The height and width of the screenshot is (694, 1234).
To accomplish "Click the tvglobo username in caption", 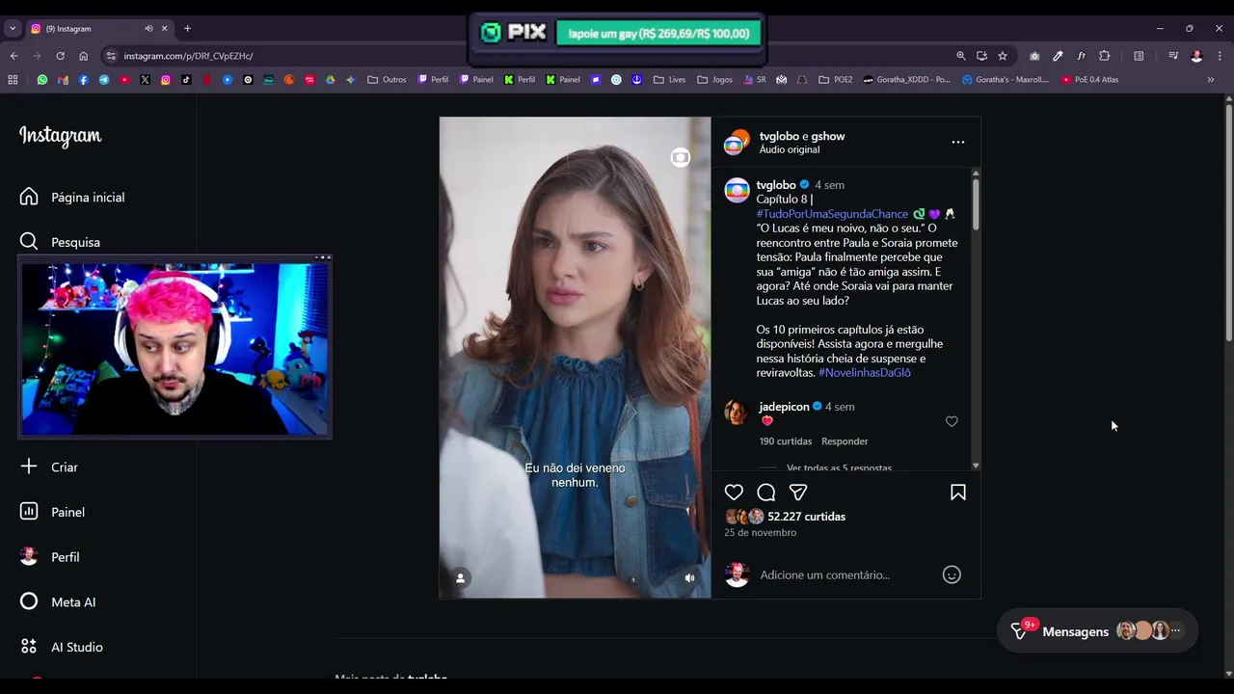I will 776,185.
